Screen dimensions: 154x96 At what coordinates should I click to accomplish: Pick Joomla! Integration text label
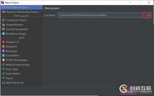tap(17, 29)
